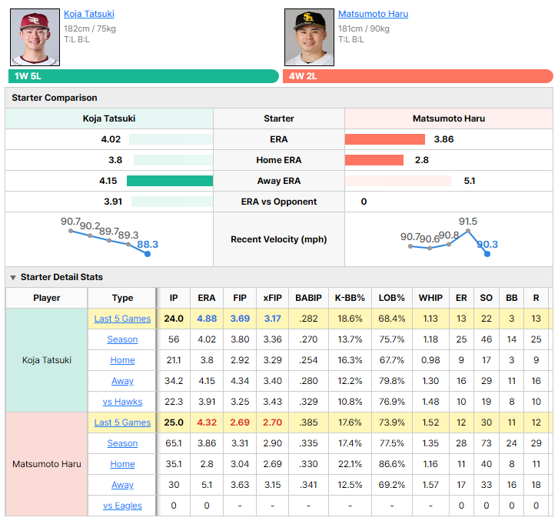Click Koja Tatsuki's player photo
558x521 pixels.
coord(35,38)
